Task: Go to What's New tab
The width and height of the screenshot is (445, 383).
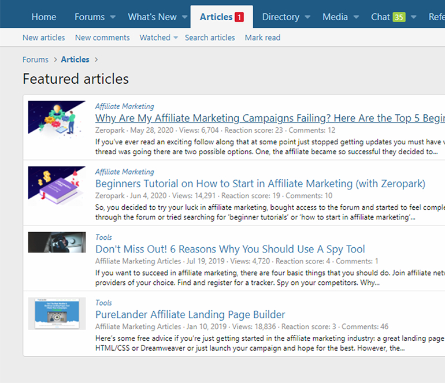Action: click(x=152, y=17)
